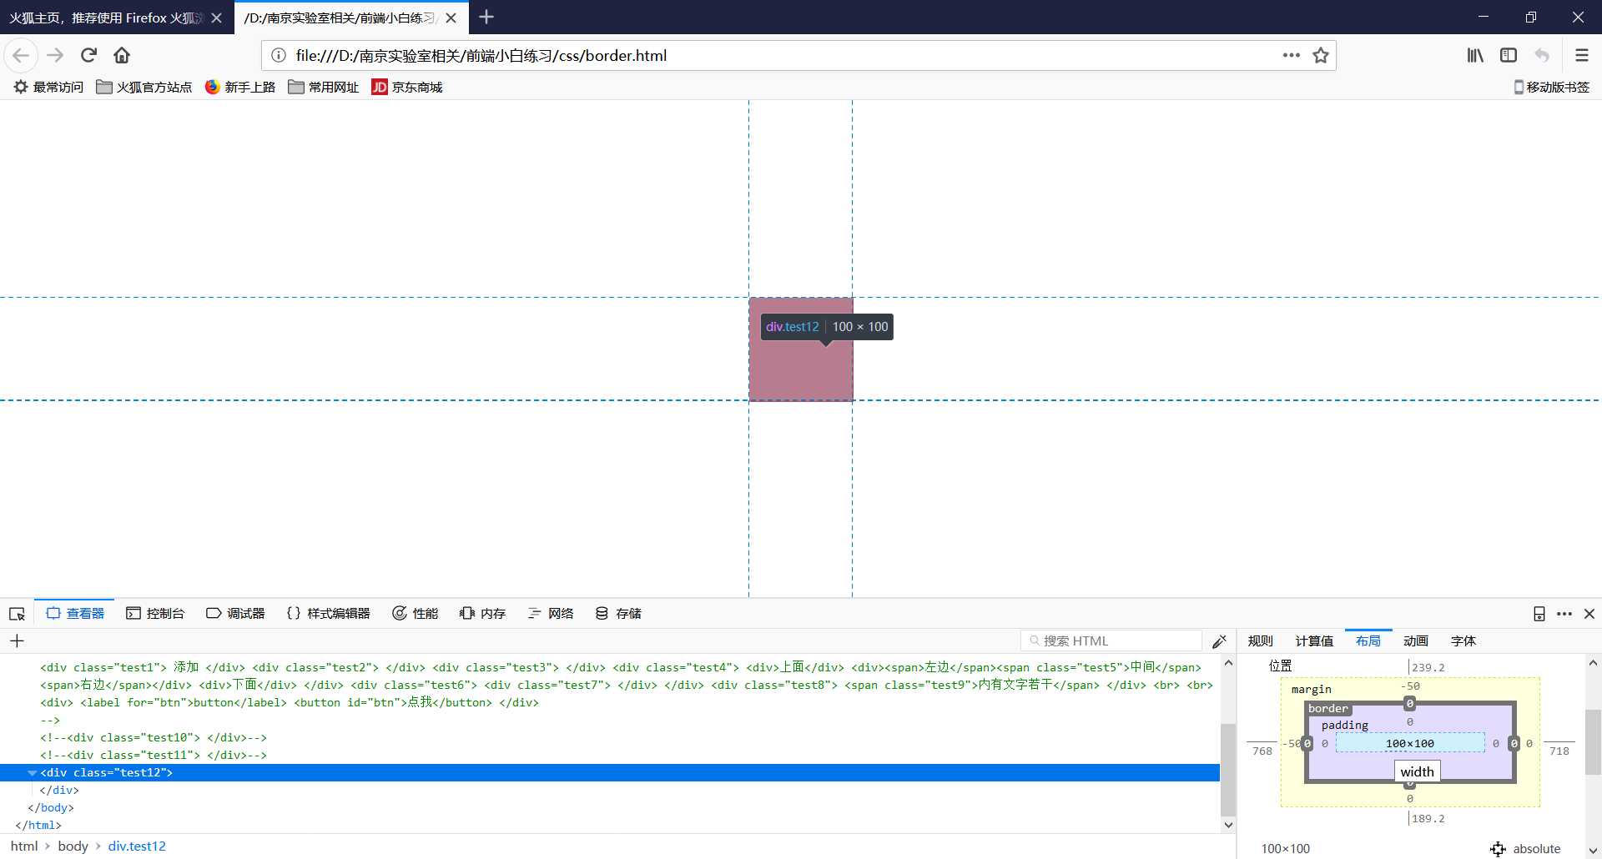1602x859 pixels.
Task: Open the 最常访问 bookmarks item
Action: 48,87
